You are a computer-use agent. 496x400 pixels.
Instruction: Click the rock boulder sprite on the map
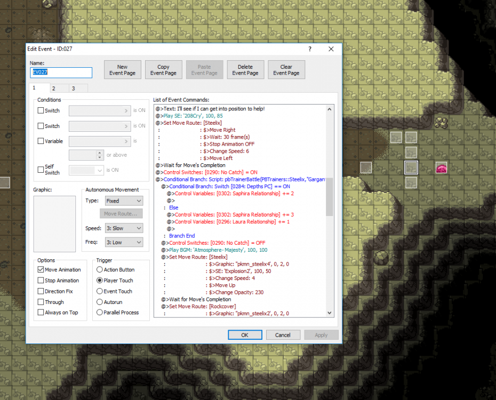(441, 123)
